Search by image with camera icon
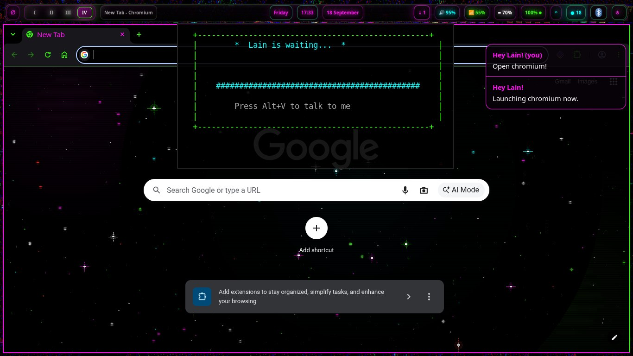 click(x=424, y=190)
